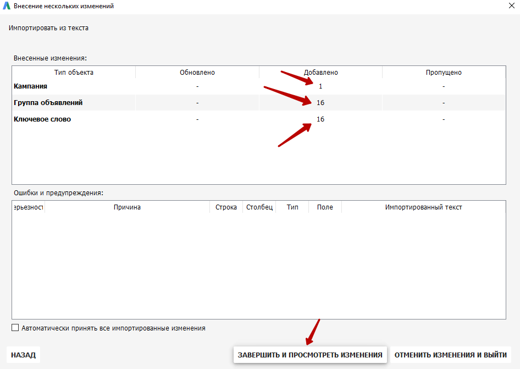
Task: Click the Пропущено column header
Action: (x=444, y=73)
